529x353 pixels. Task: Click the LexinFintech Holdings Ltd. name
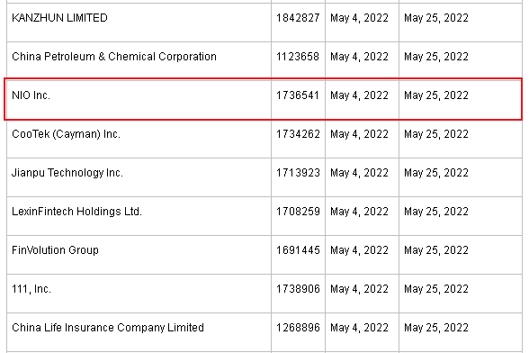coord(77,212)
